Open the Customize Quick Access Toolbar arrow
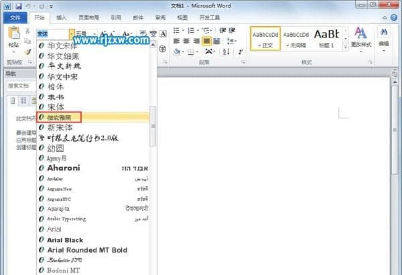The width and height of the screenshot is (402, 275). [x=51, y=7]
